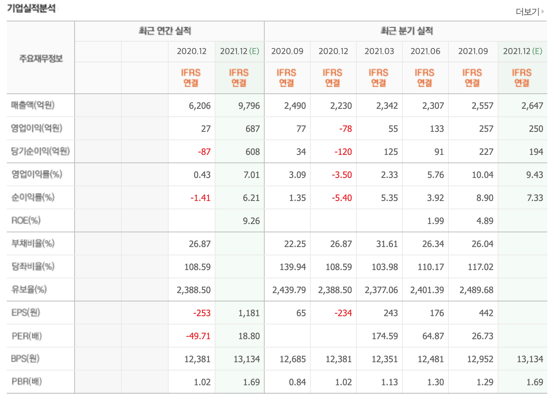Select the PER(배) row label
Viewport: 554px width, 394px height.
pos(27,336)
